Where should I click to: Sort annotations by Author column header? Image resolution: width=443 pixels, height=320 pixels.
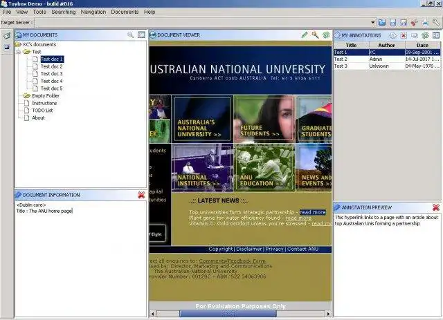click(387, 45)
